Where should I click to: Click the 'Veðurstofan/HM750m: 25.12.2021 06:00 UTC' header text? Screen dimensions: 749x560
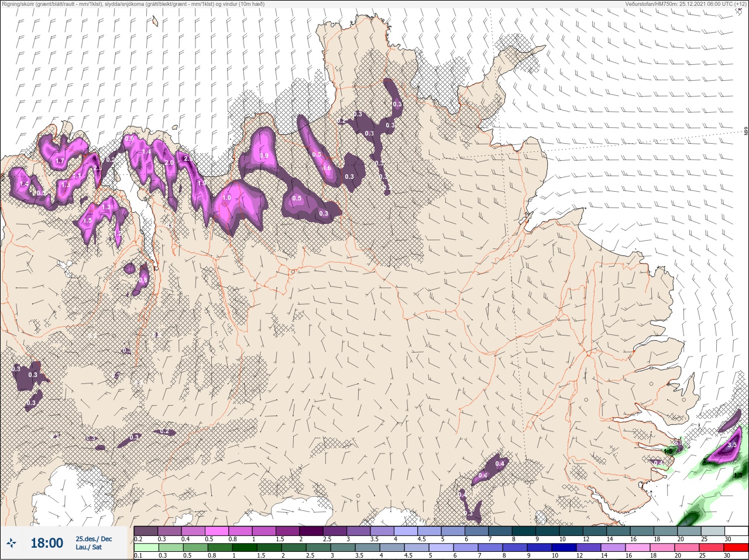pos(686,4)
